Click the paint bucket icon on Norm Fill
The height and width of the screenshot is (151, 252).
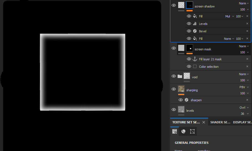(195, 38)
